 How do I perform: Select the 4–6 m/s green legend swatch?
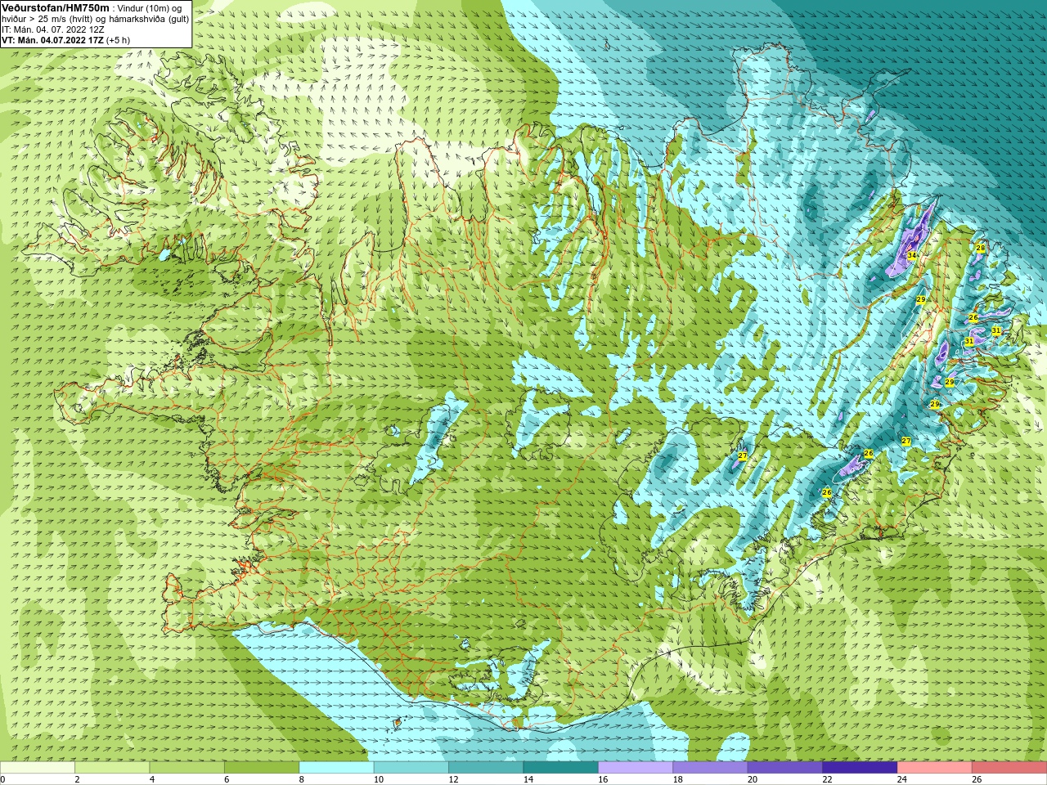(187, 767)
